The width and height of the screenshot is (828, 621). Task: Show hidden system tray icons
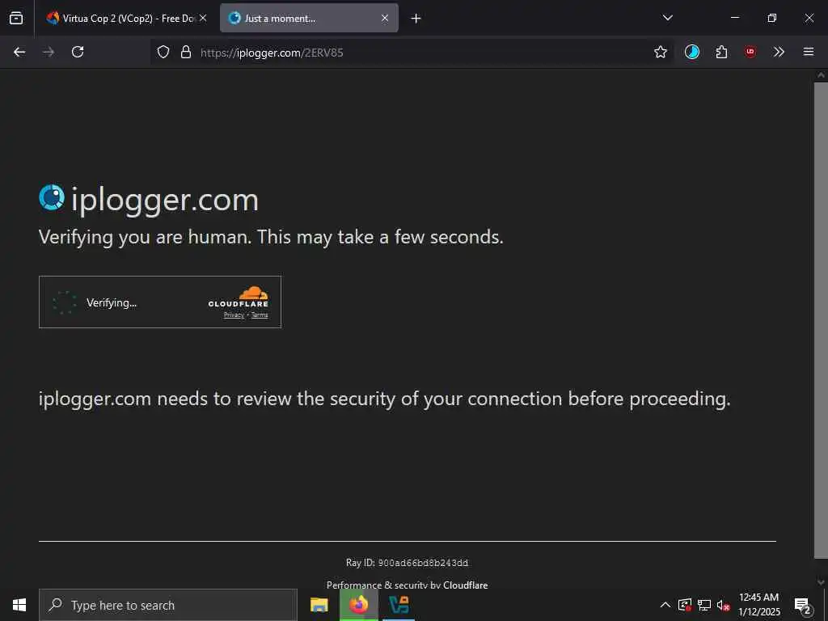coord(665,605)
